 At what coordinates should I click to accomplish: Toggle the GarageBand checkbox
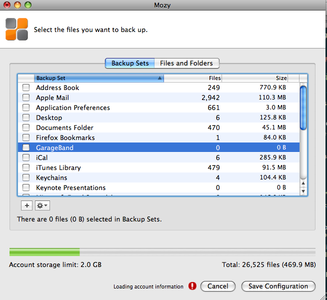(26, 147)
